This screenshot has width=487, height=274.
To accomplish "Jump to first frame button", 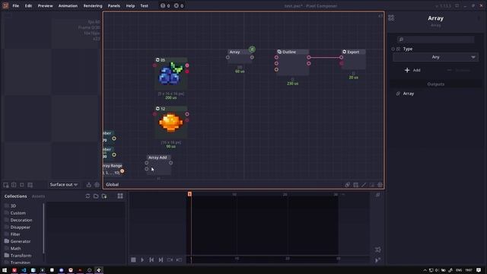I will tap(151, 260).
